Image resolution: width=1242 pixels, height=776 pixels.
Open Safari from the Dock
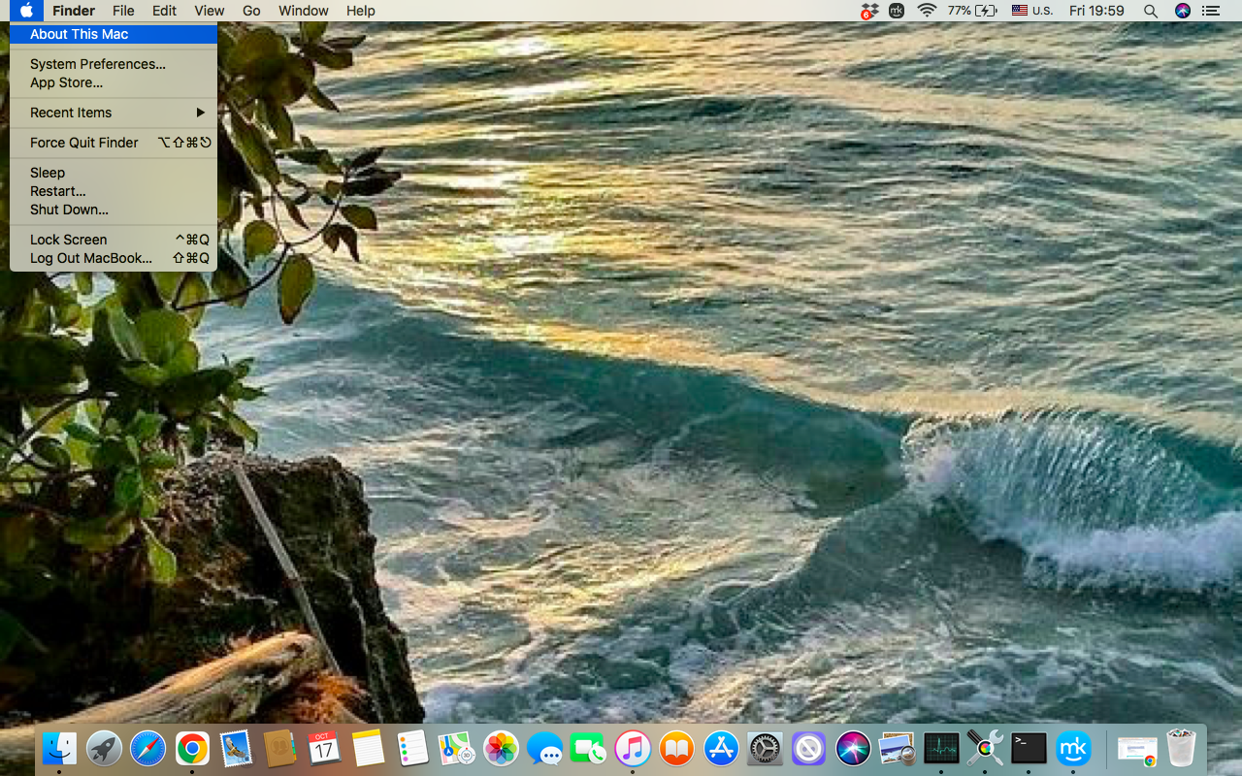(x=147, y=748)
